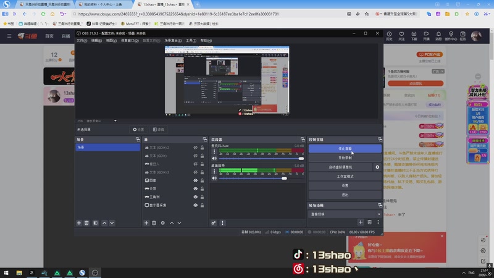
Task: Mute the 麦克风/Aux speaker icon
Action: click(x=214, y=159)
